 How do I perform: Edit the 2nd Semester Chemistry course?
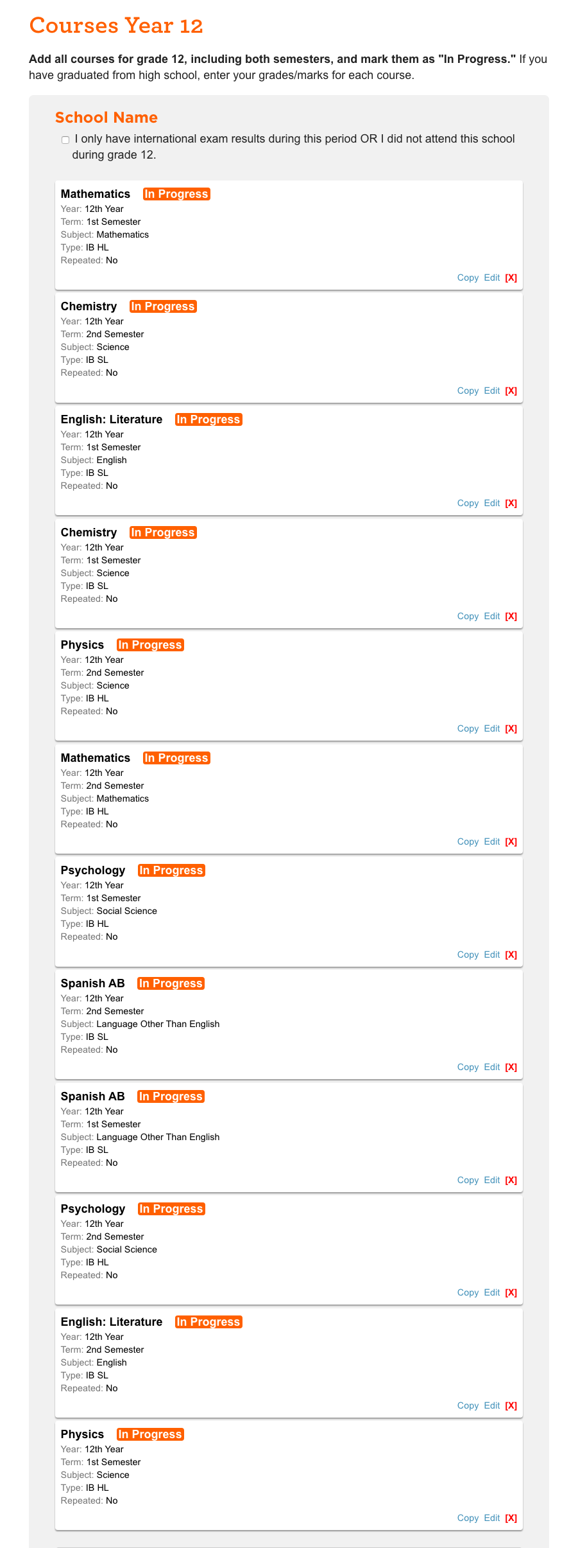click(492, 391)
